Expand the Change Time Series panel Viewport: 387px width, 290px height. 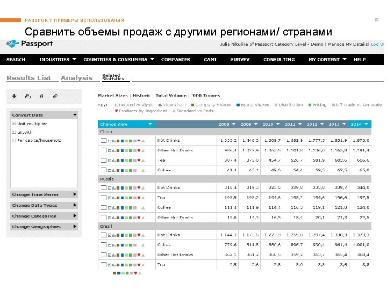tap(44, 194)
